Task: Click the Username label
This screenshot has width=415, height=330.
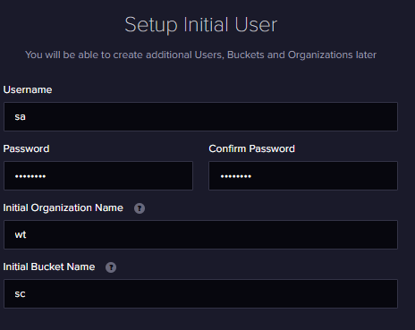Action: [28, 89]
